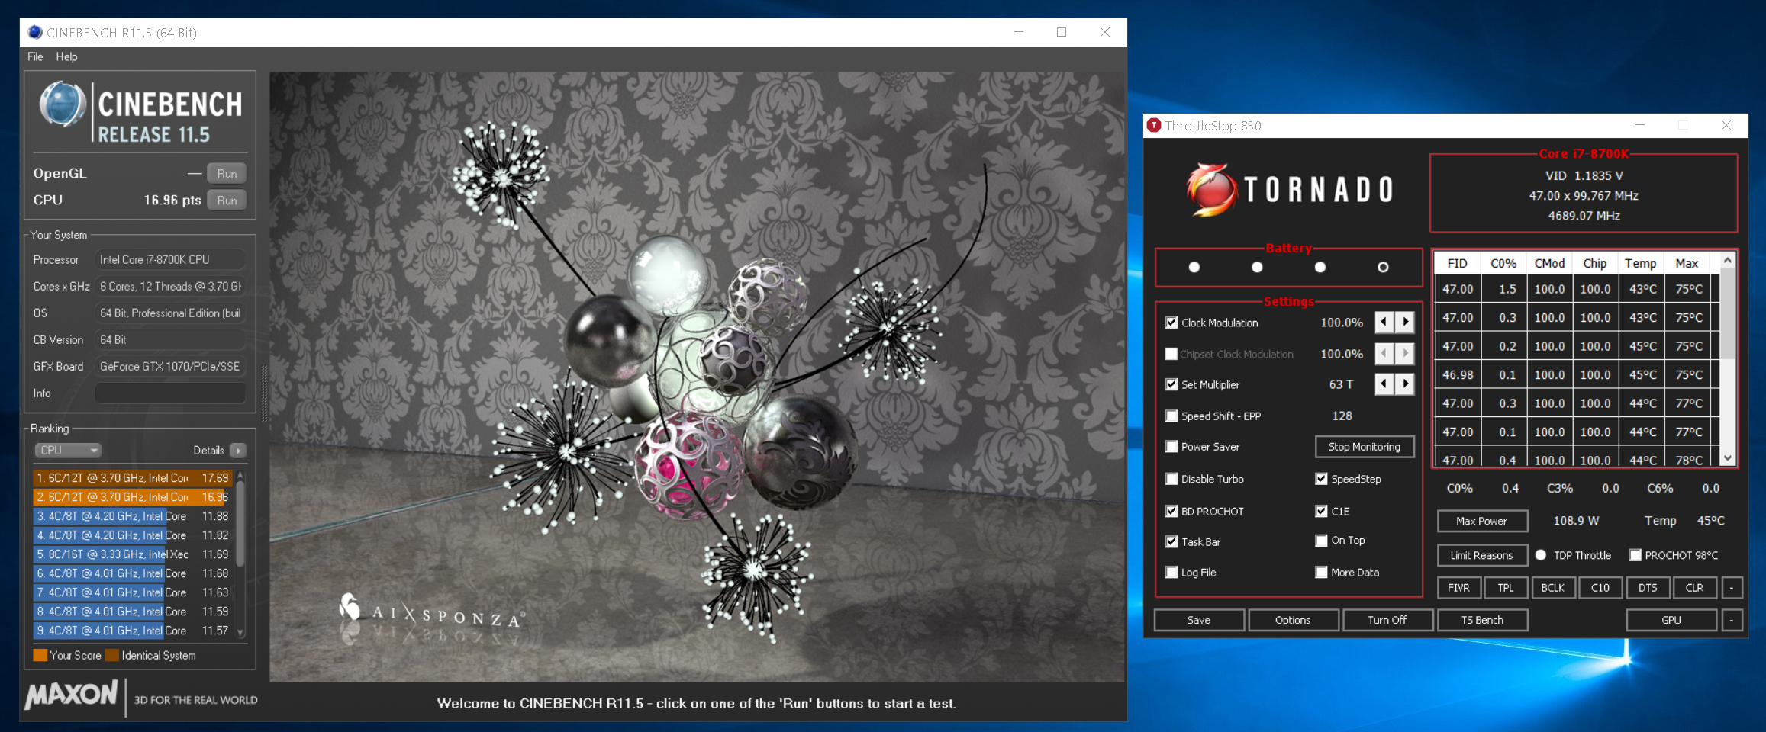Toggle the PROCHOT 98°C checkbox
Screen dimensions: 1766x732
pyautogui.click(x=1635, y=555)
